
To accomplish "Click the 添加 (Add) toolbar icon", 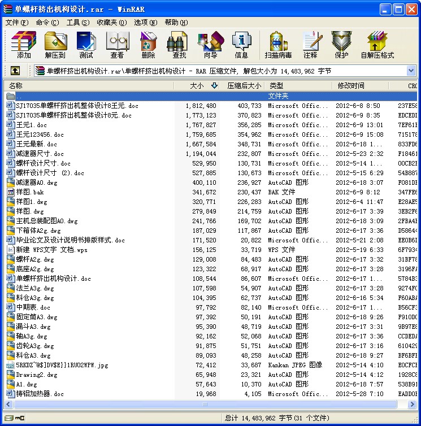I will 24,45.
